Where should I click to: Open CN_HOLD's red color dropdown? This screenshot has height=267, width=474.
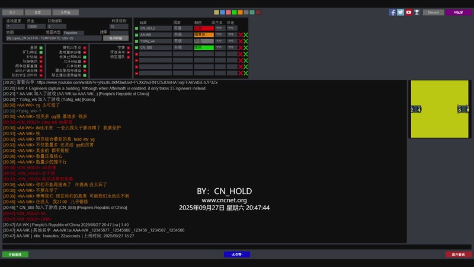(204, 28)
